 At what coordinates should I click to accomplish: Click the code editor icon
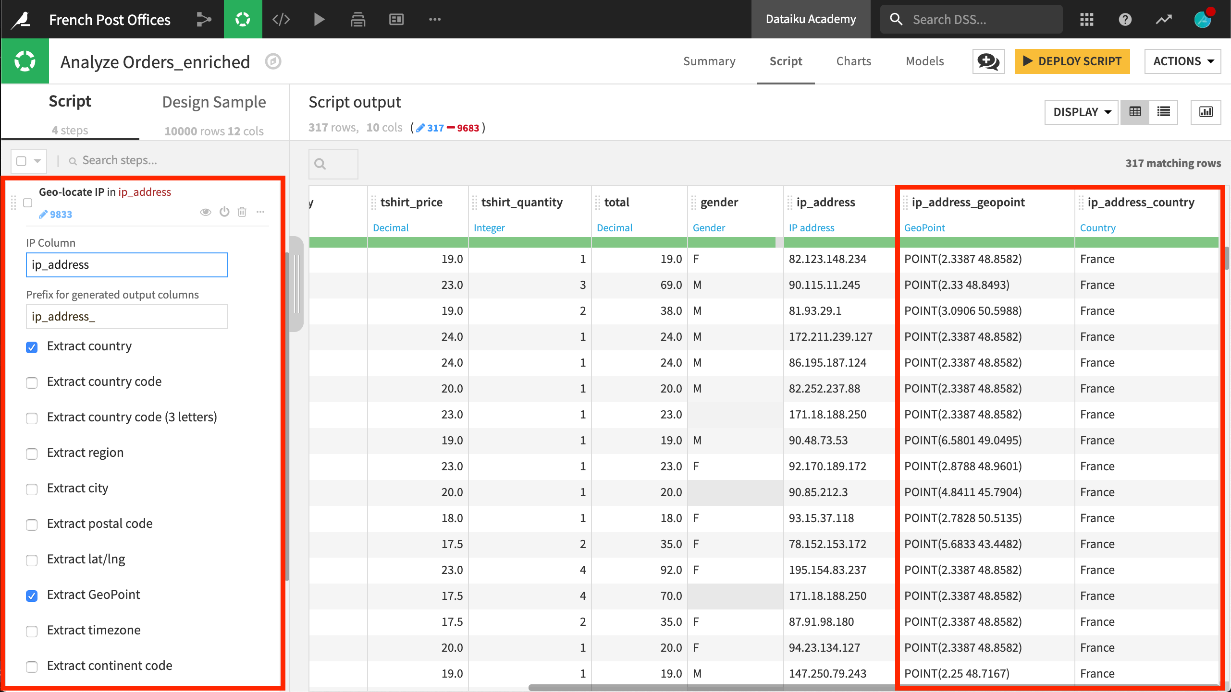(281, 19)
